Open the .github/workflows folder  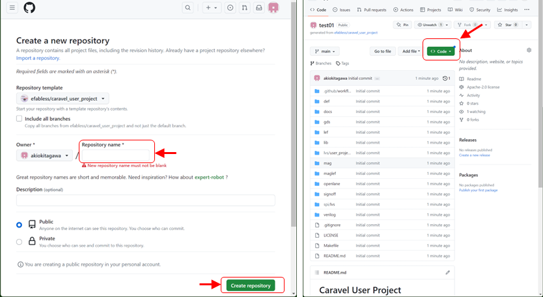pyautogui.click(x=337, y=91)
